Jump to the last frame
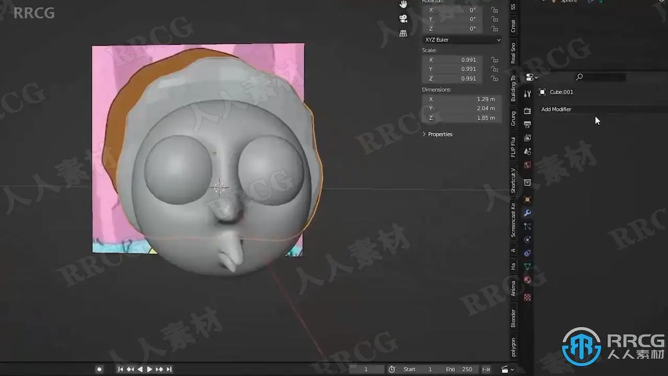Screen dimensions: 668x376 click(x=169, y=369)
